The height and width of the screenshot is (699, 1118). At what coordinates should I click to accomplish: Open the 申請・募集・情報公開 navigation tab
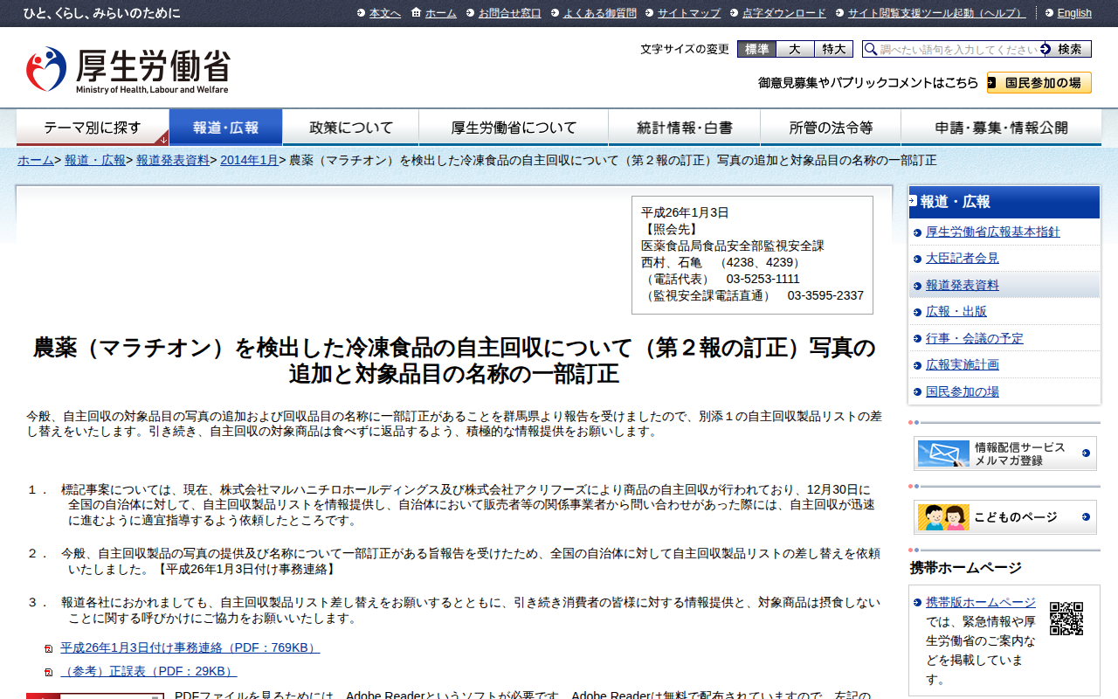pyautogui.click(x=1001, y=128)
